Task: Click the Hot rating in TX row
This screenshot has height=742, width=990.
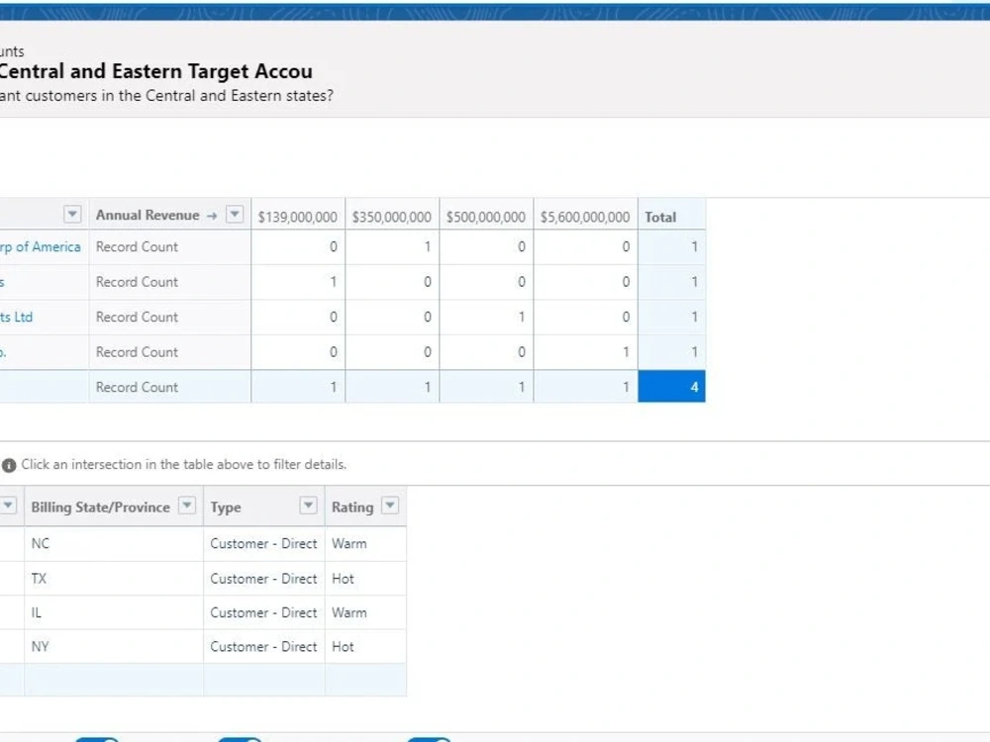Action: click(343, 579)
